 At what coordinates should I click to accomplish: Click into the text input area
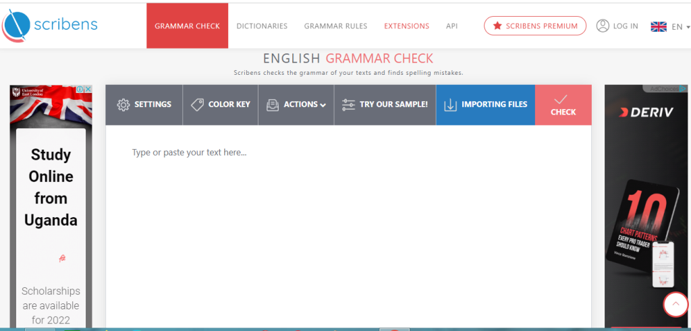[x=348, y=227]
